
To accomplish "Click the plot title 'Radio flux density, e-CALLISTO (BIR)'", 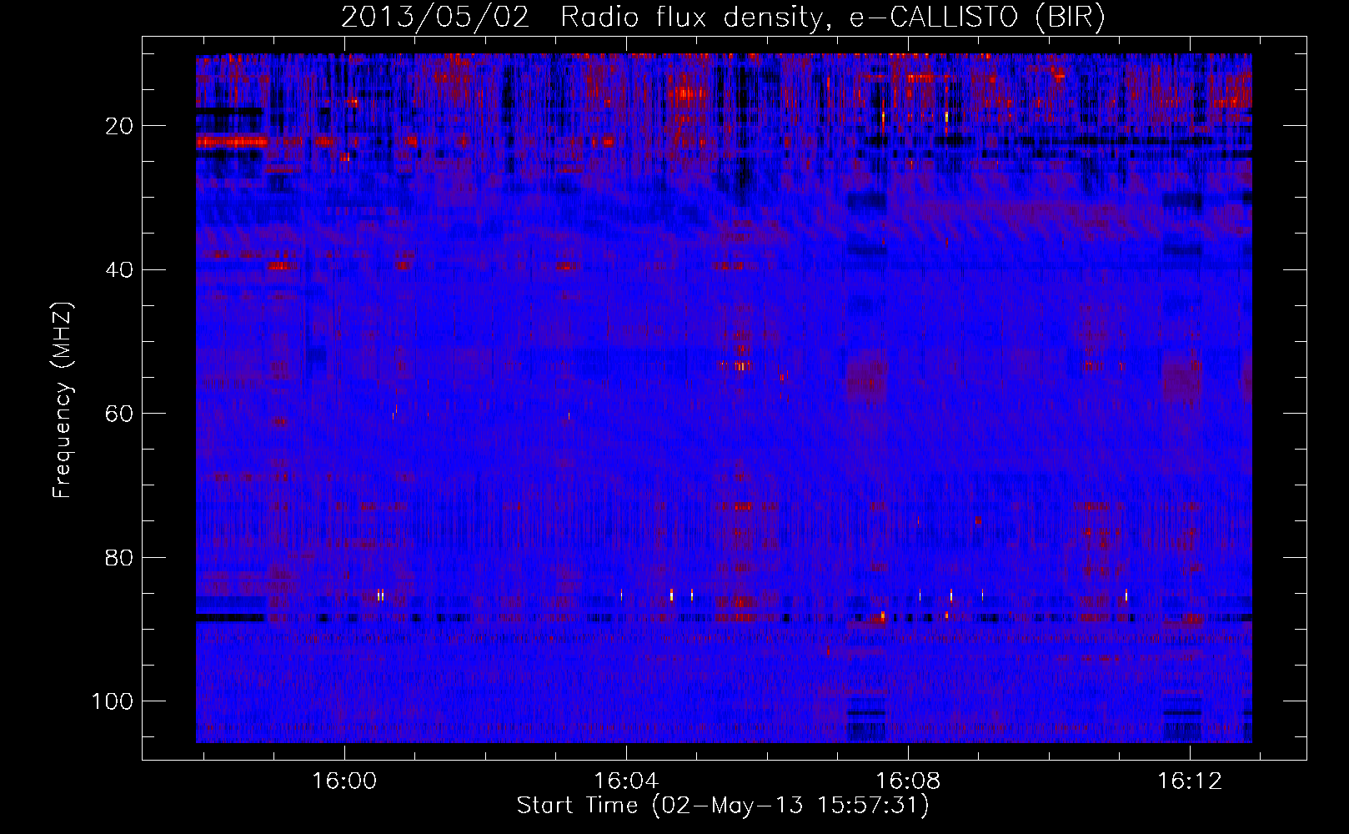I will [x=832, y=18].
